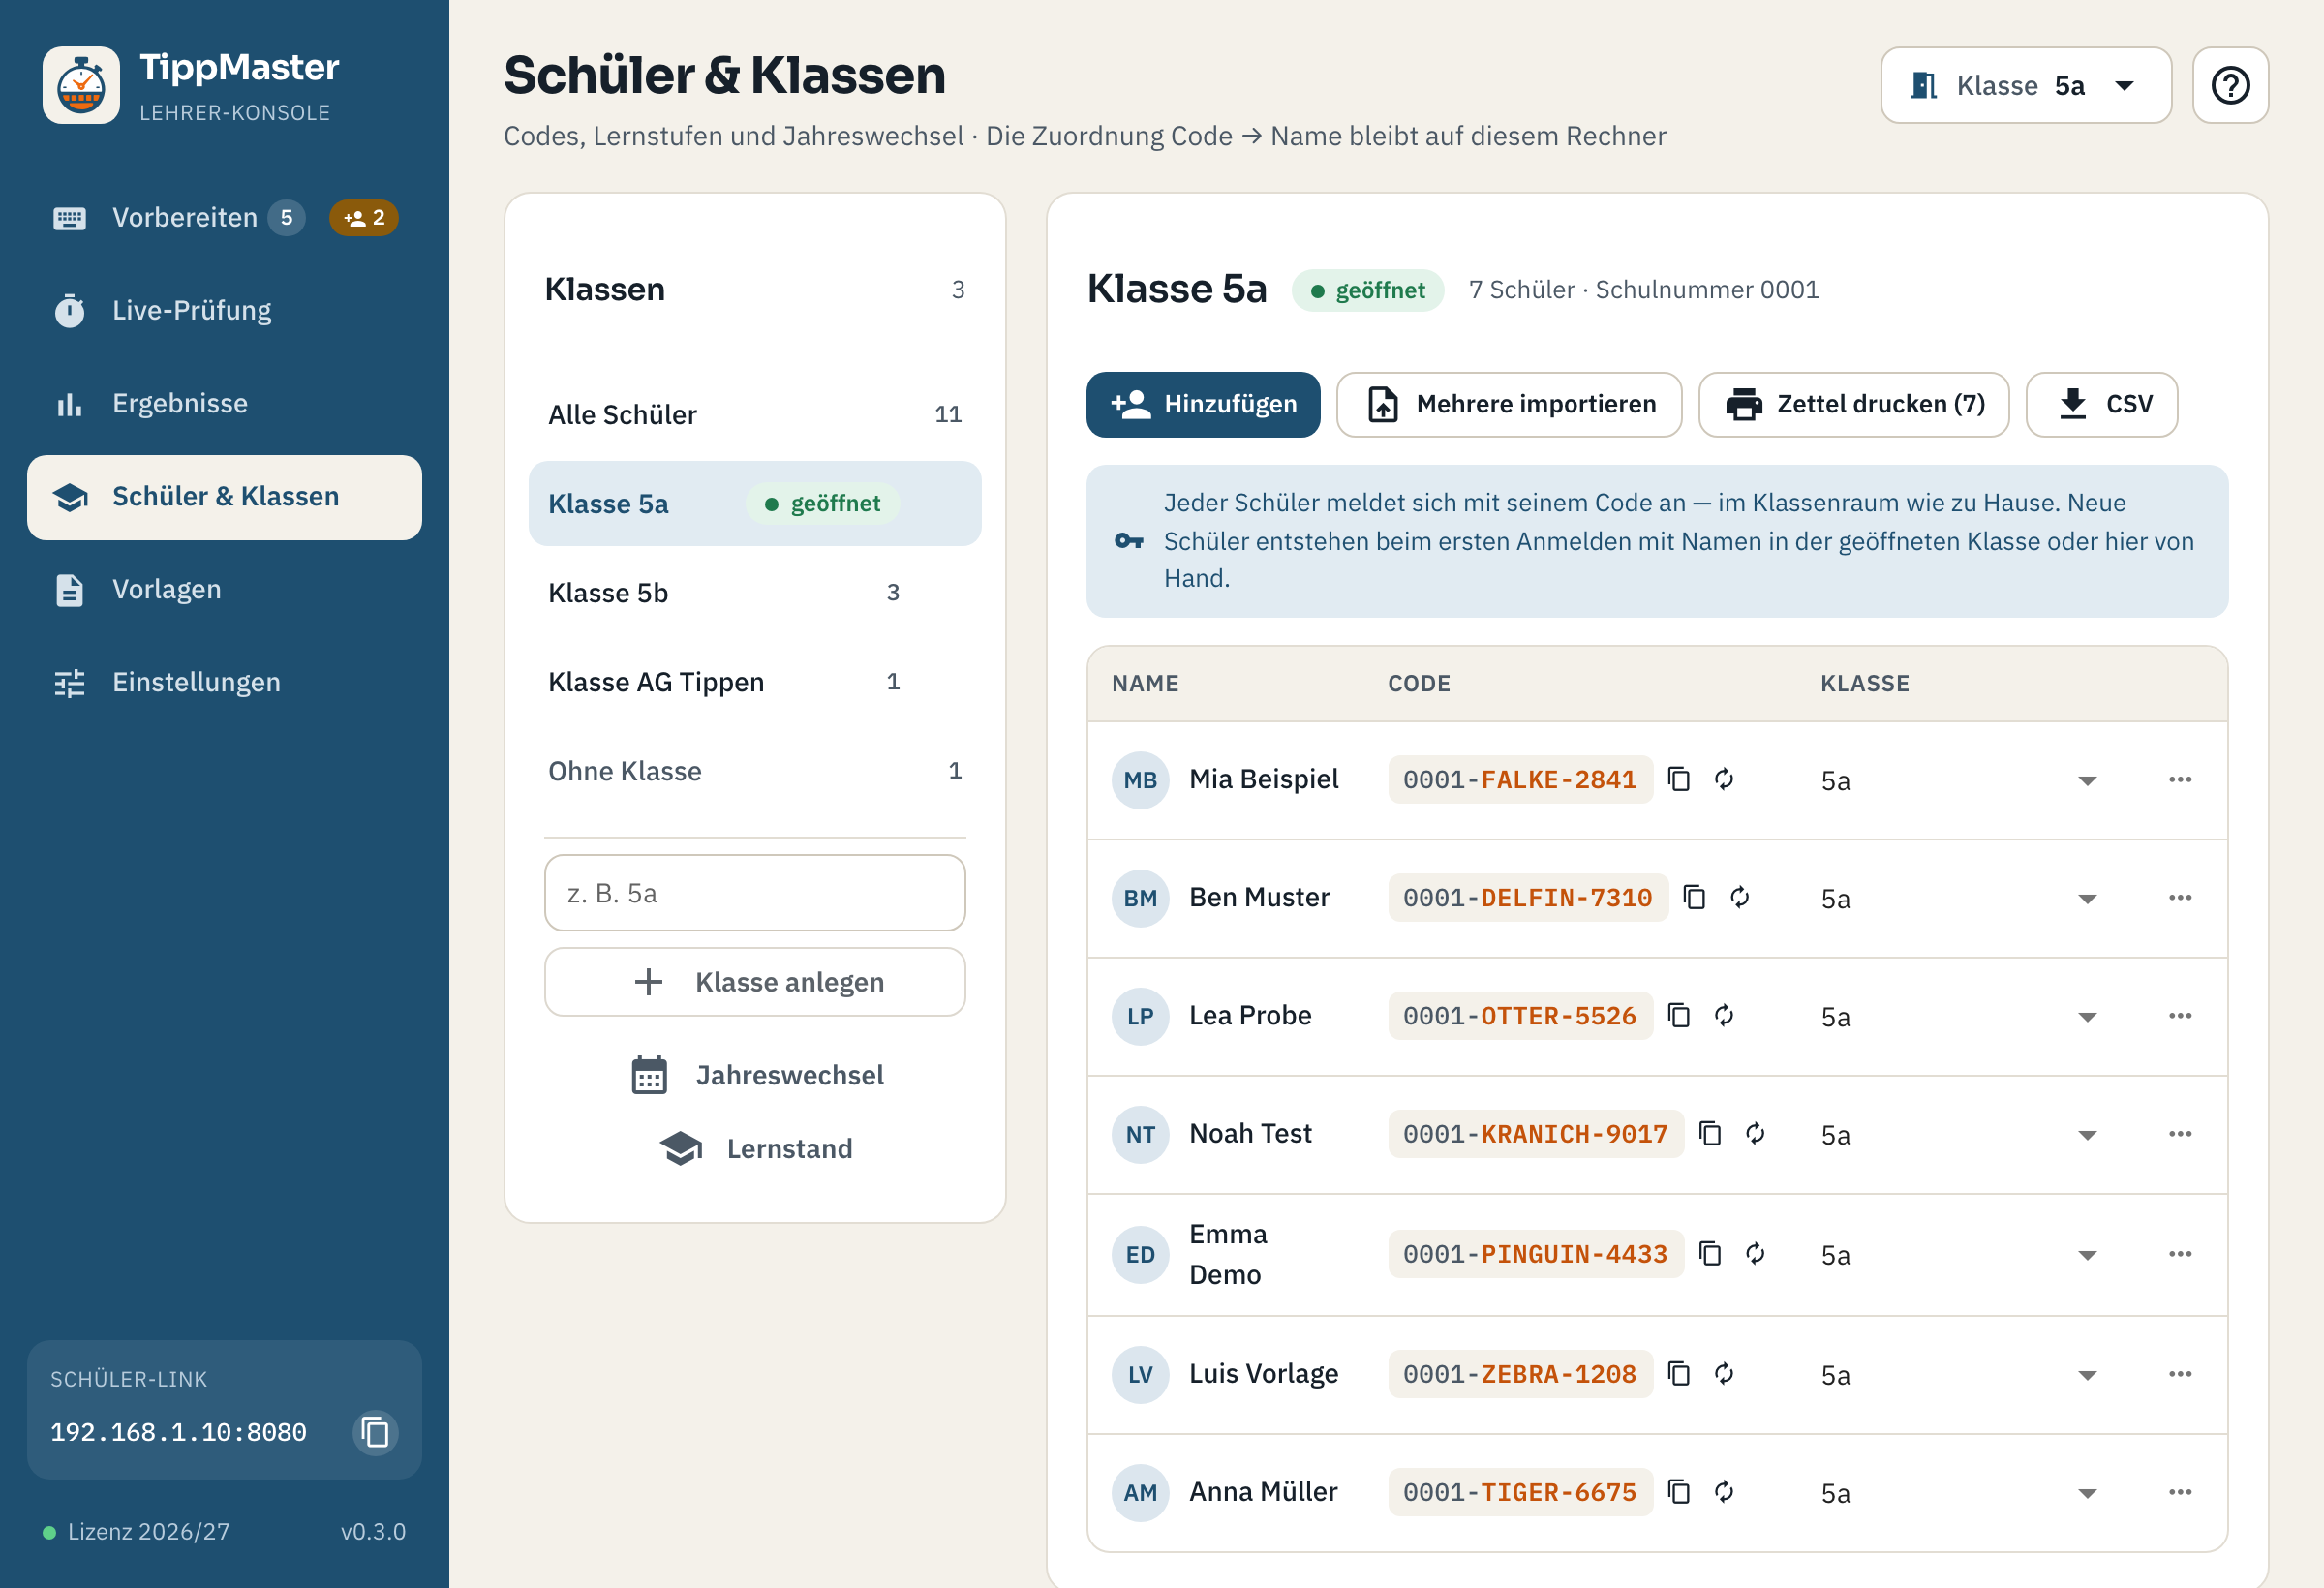Screen dimensions: 2324x1588
Task: Open more options for Lea Probe
Action: (x=2180, y=1015)
